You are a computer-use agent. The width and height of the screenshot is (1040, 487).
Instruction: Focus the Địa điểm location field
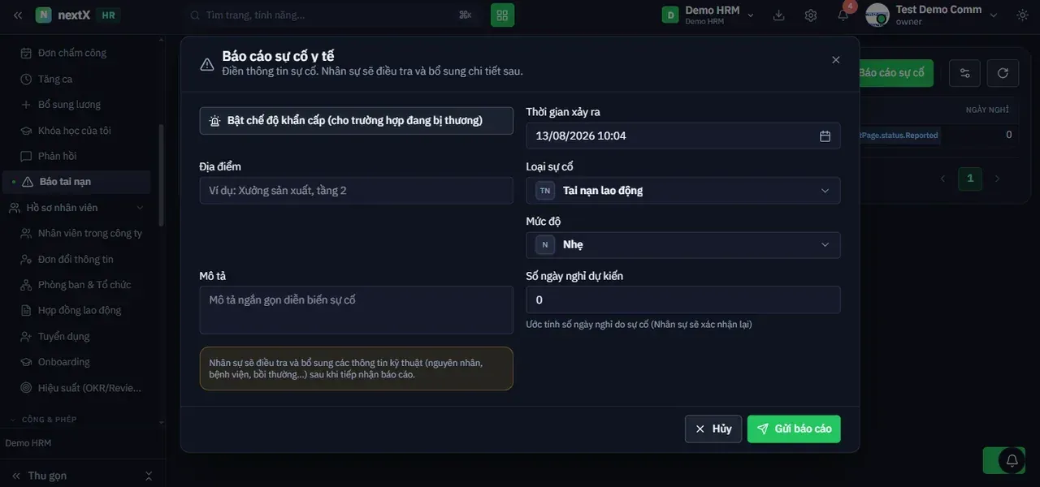click(356, 191)
